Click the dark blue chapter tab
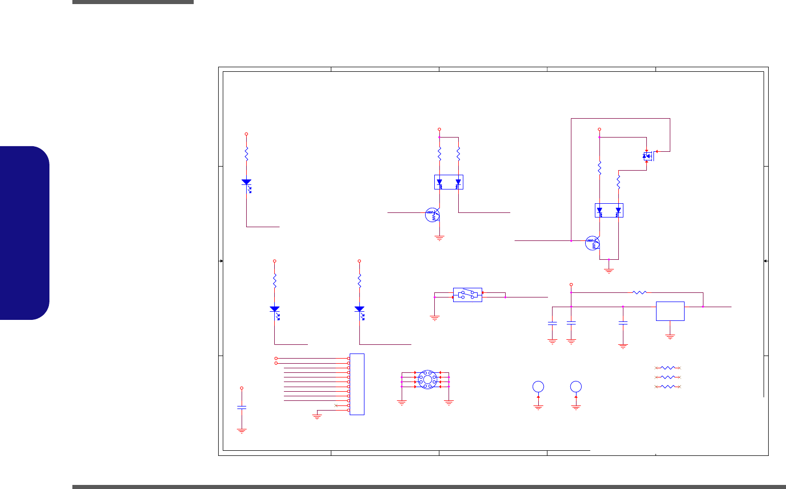 (24, 233)
